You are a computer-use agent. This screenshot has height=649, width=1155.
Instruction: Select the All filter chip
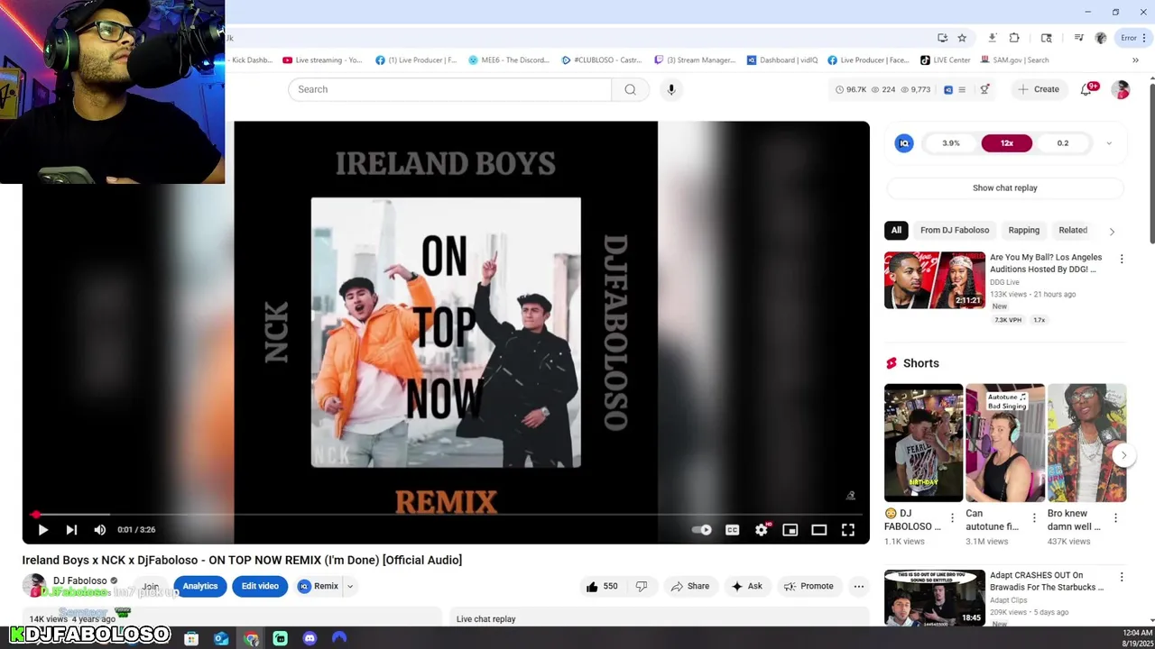[x=896, y=230]
